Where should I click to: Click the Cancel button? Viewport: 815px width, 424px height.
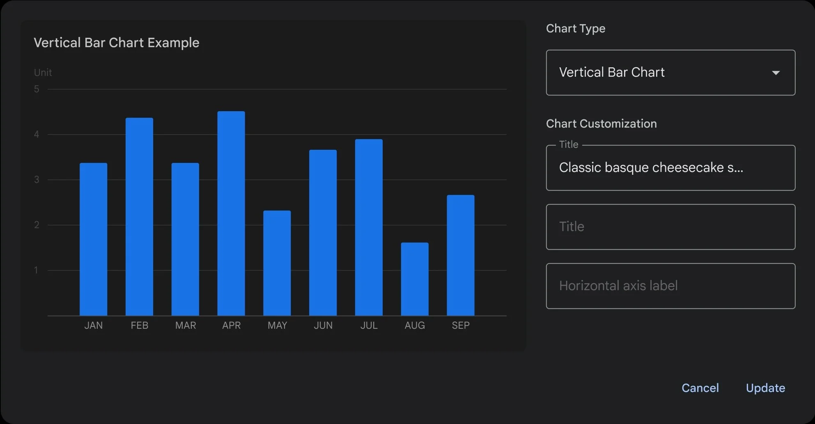(x=700, y=388)
